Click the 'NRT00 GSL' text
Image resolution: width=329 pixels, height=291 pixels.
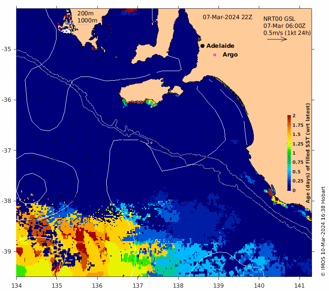click(279, 19)
